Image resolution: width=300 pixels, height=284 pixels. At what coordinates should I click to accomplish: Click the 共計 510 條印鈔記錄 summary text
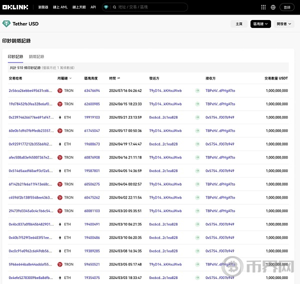[x=25, y=67]
